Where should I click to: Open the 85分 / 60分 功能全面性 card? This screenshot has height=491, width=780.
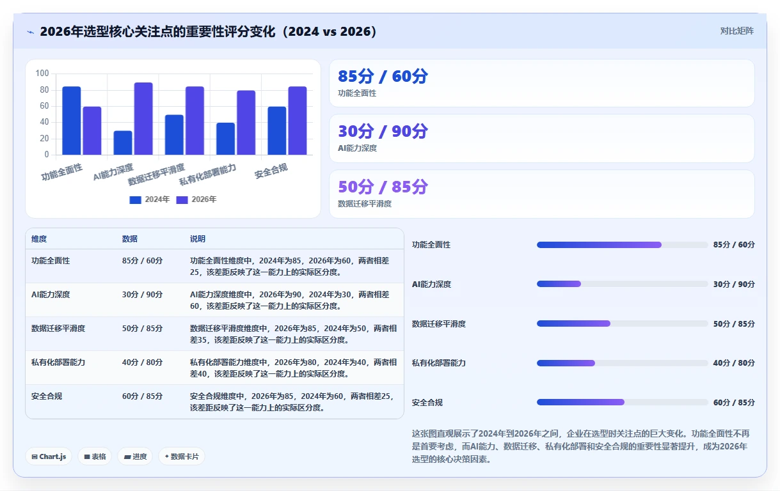542,83
